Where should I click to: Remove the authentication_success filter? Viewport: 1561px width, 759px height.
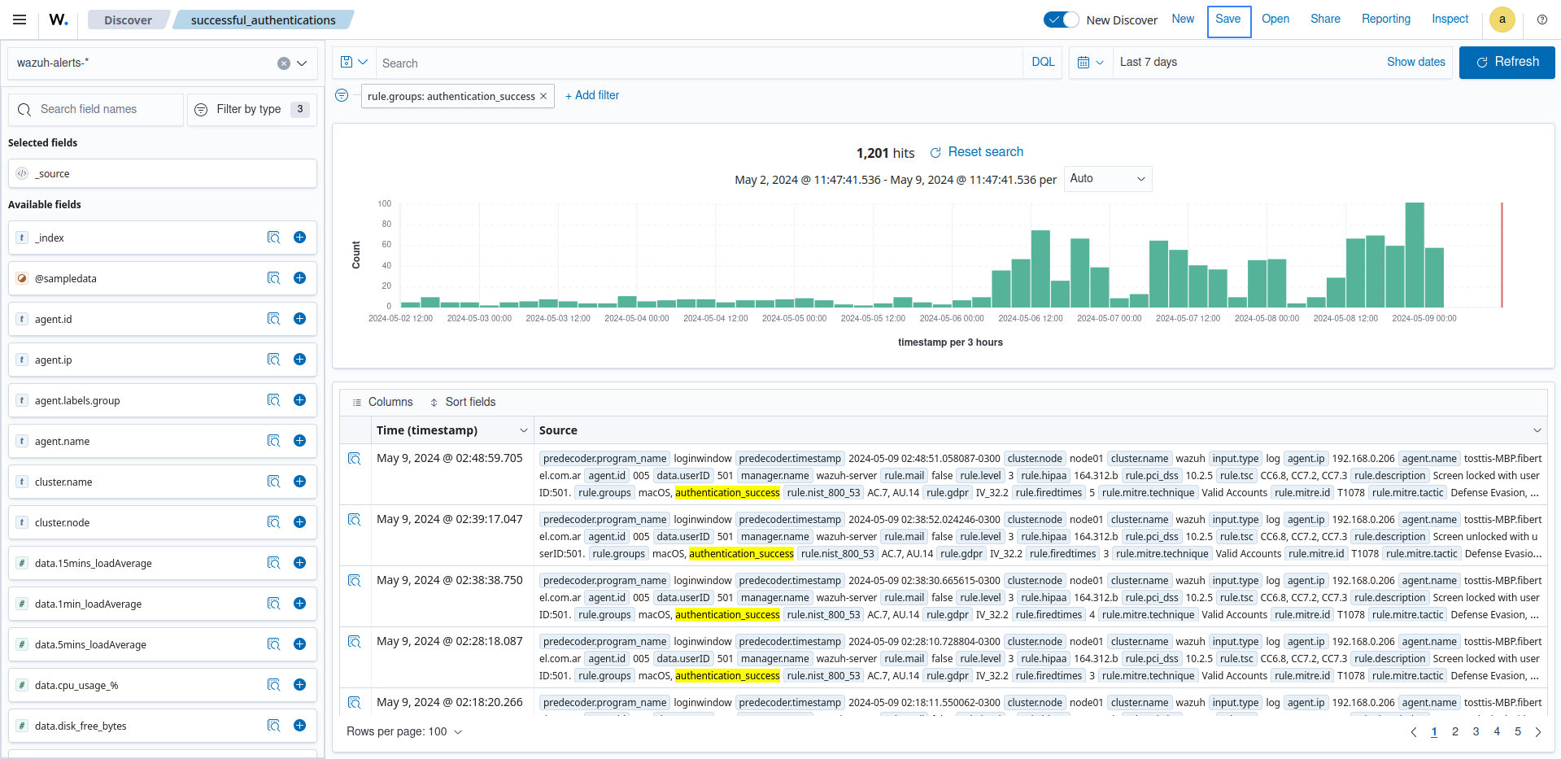543,96
